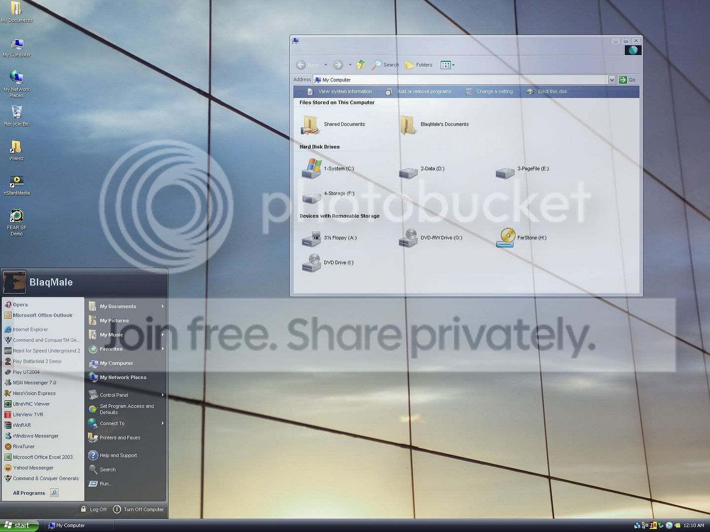Open the Search pane in Explorer
This screenshot has height=532, width=710.
[x=386, y=65]
